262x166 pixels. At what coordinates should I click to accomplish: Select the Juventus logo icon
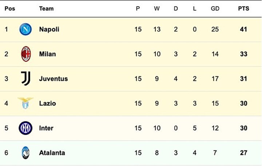point(25,78)
